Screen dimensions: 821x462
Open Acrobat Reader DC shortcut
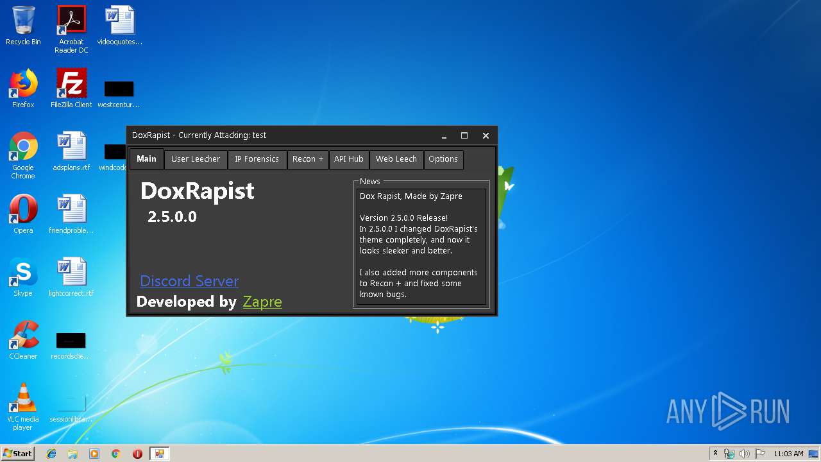[x=71, y=30]
